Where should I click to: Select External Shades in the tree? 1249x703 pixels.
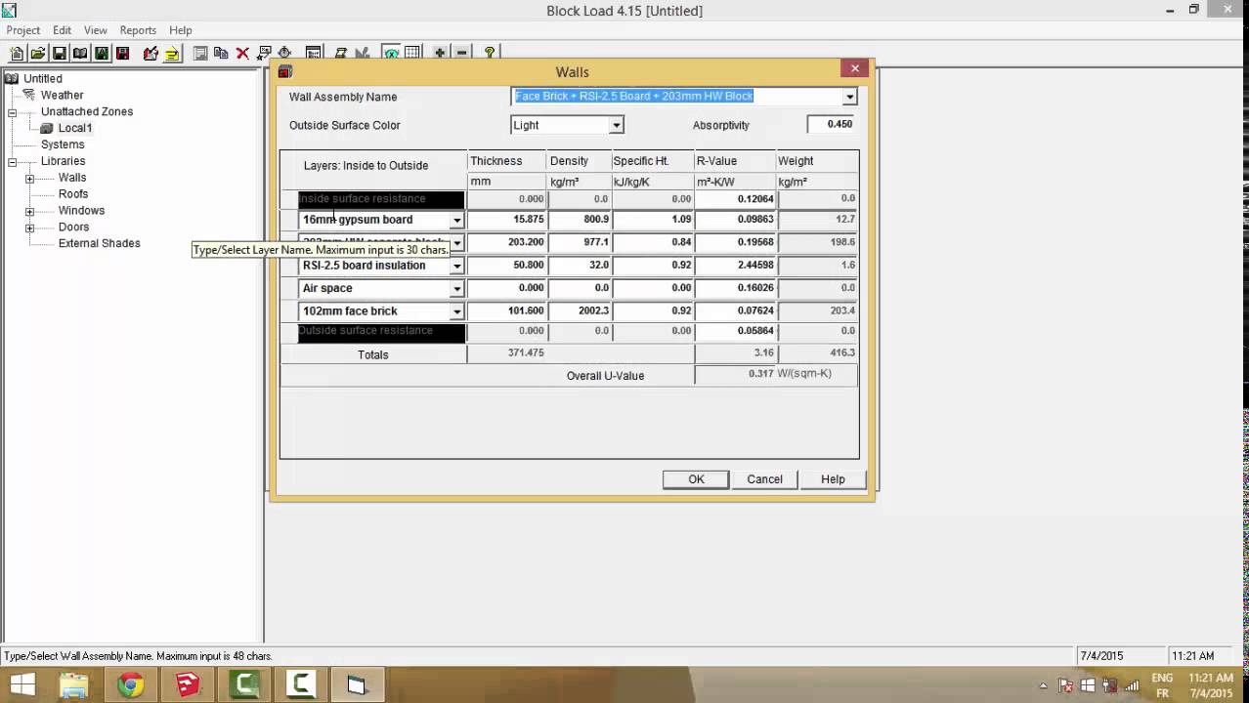click(x=100, y=243)
